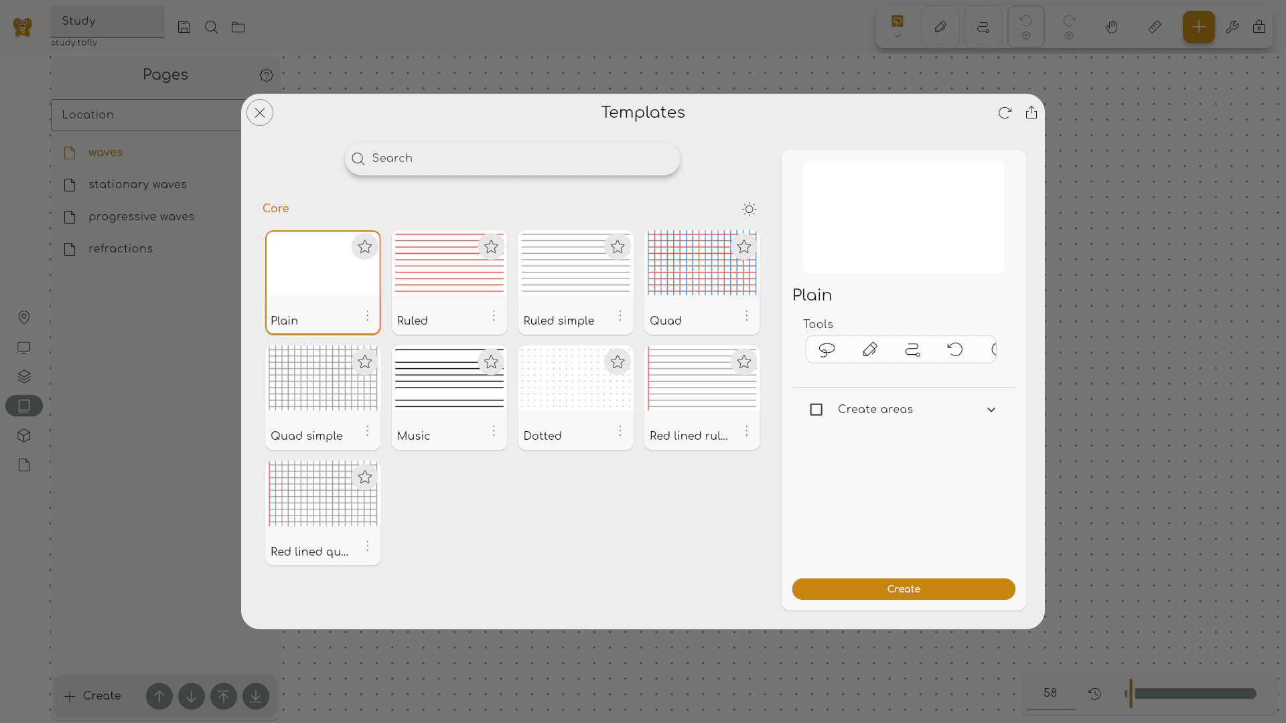Open the folder icon in top bar
This screenshot has height=723, width=1286.
pos(238,27)
